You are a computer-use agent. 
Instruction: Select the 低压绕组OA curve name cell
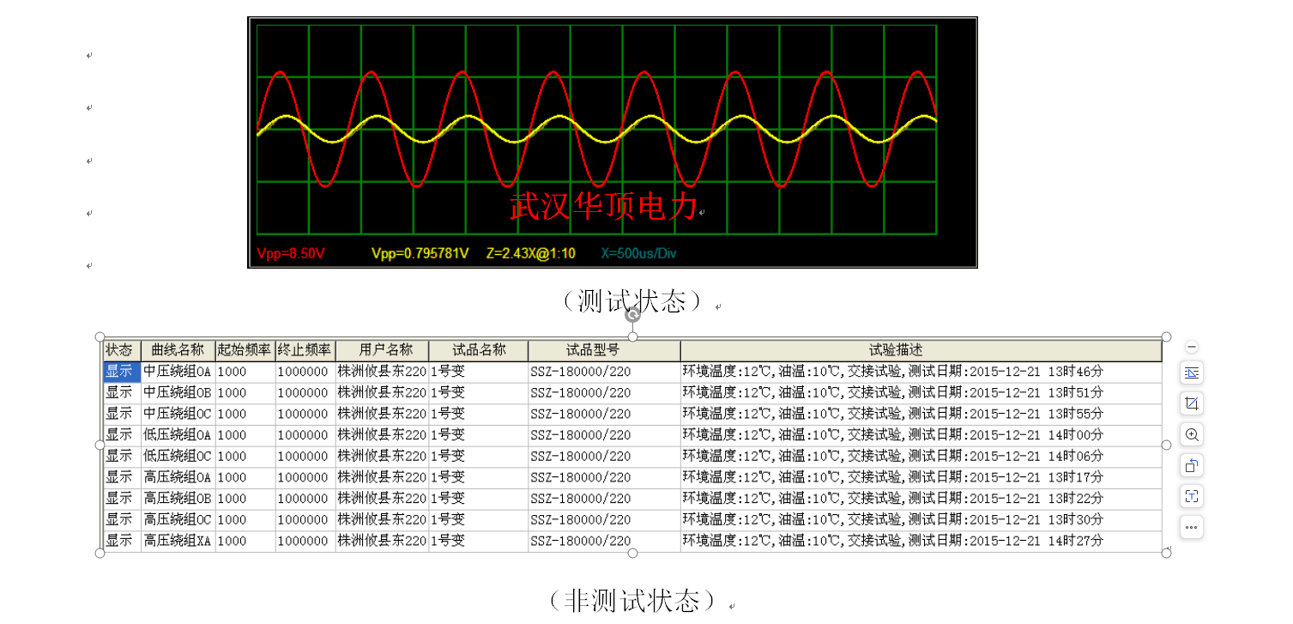coord(178,435)
